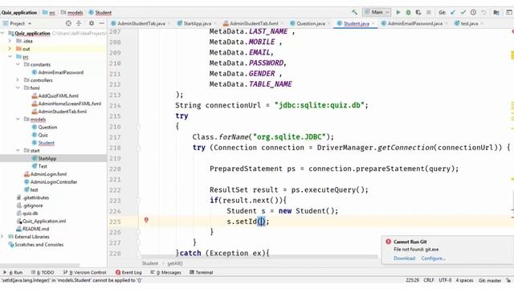Select Scratches and Consoles node
This screenshot has height=289, width=514.
tap(39, 244)
